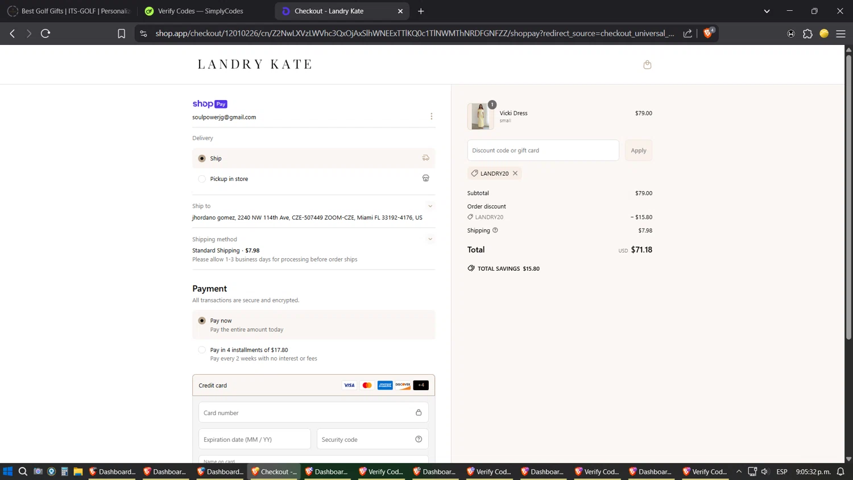
Task: Click the store icon beside Pickup in store
Action: click(425, 178)
